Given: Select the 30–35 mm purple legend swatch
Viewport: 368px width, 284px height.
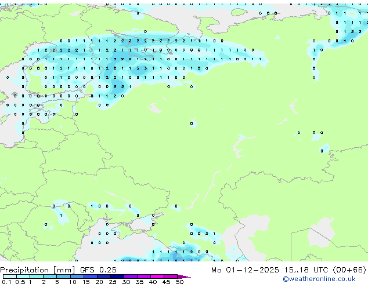Looking at the screenshot, I should [x=130, y=276].
